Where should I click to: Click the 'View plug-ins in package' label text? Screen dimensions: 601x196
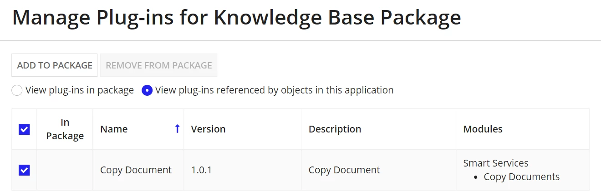click(80, 90)
